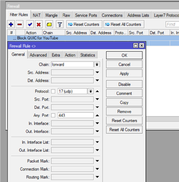Focus the Find search box
The width and height of the screenshot is (179, 182).
[172, 25]
